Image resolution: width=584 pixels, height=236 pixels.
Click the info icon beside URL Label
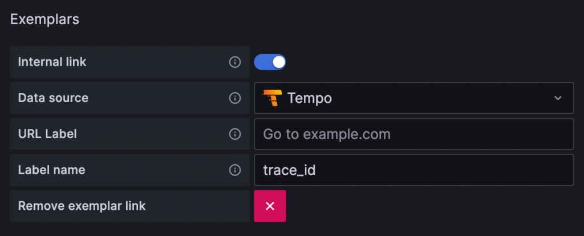point(234,134)
